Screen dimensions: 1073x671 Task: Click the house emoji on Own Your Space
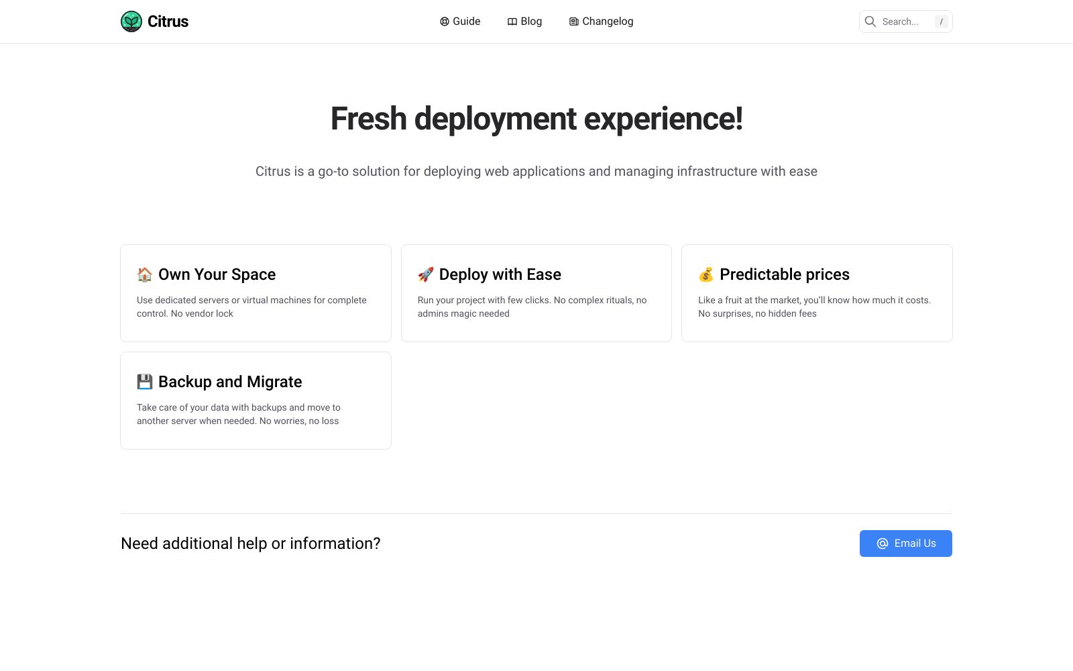(x=144, y=274)
